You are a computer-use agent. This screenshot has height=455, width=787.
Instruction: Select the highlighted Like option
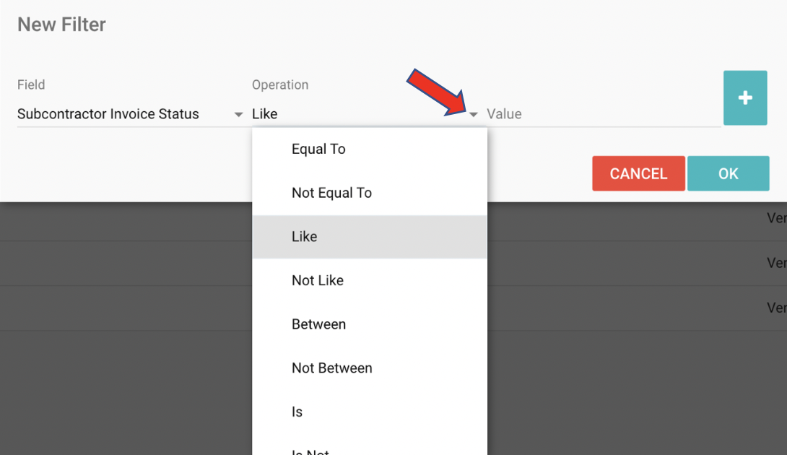(x=370, y=237)
